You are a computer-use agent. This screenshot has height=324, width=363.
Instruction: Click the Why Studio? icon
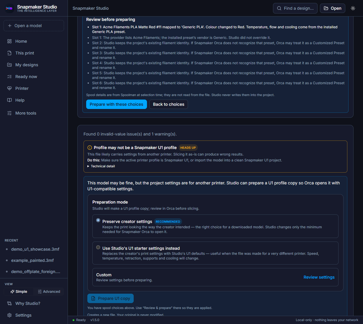tap(9, 303)
